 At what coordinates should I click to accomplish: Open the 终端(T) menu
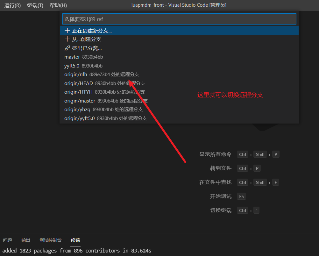pyautogui.click(x=35, y=5)
